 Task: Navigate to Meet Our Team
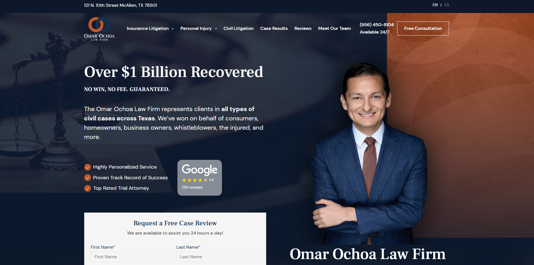coord(334,28)
